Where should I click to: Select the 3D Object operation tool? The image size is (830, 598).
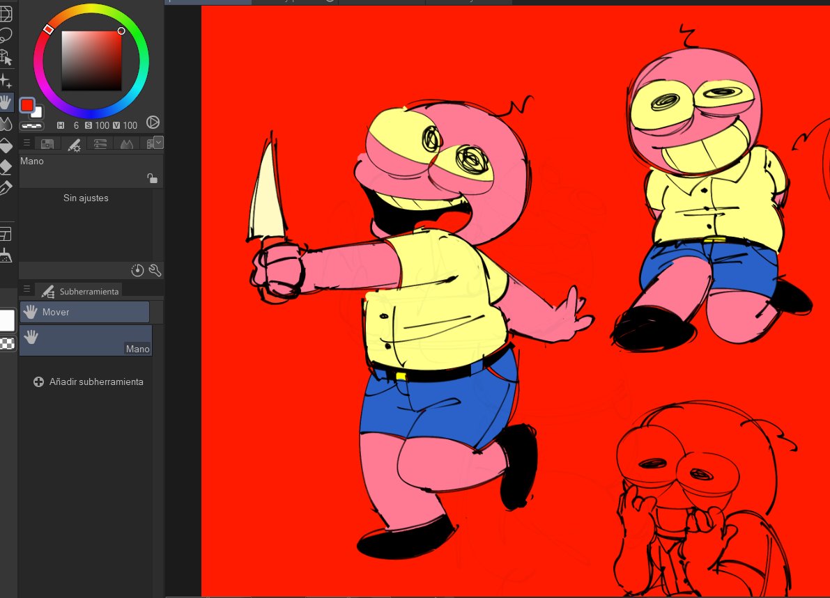coord(6,57)
